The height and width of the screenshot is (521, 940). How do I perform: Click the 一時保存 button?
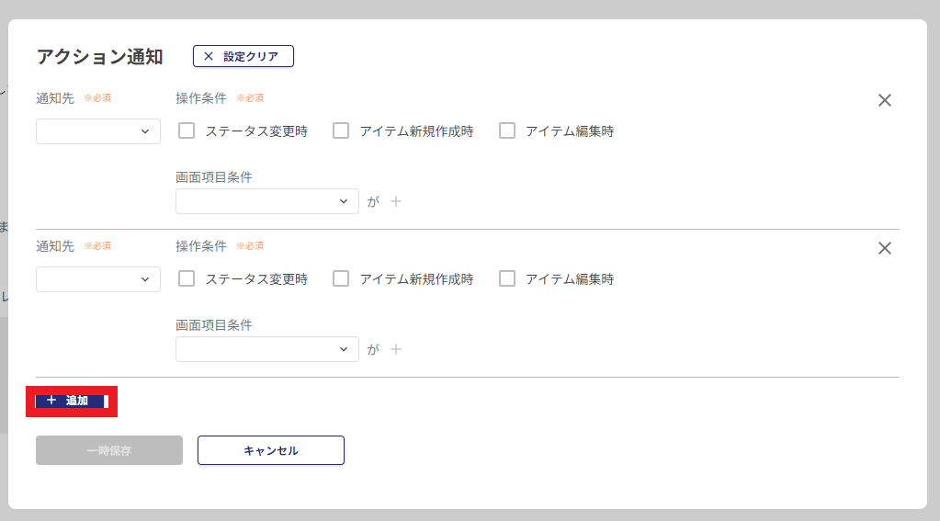click(109, 450)
